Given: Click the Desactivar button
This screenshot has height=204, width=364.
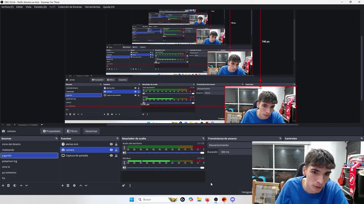Looking at the screenshot, I should point(91,131).
